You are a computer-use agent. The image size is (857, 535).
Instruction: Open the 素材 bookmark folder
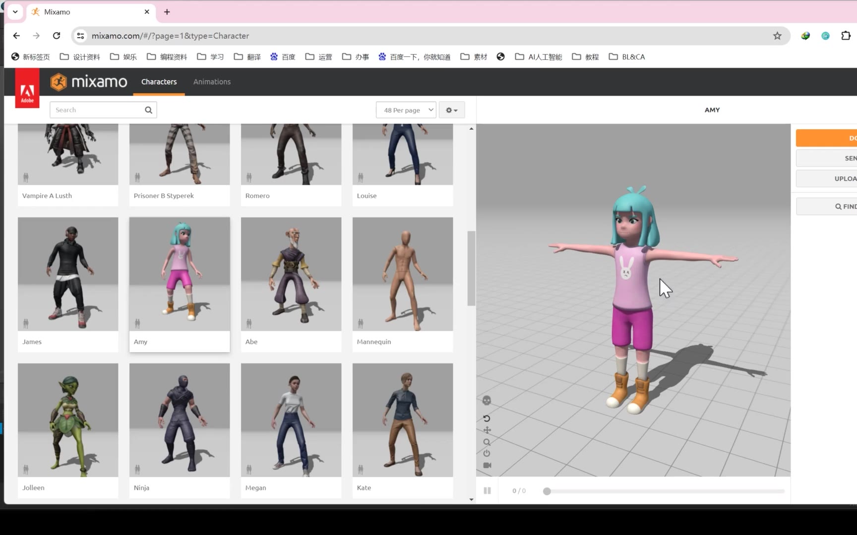[474, 57]
